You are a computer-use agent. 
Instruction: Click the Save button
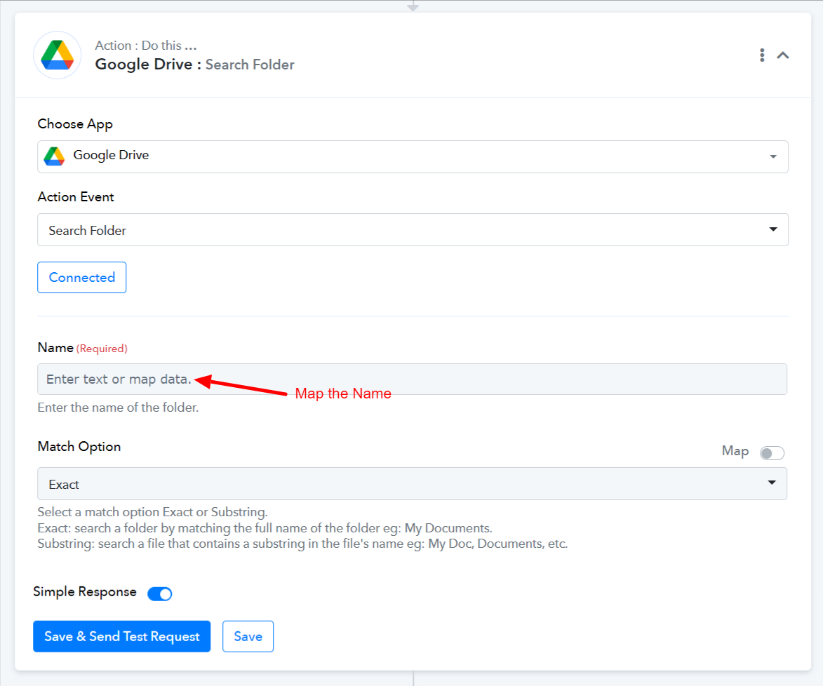248,636
